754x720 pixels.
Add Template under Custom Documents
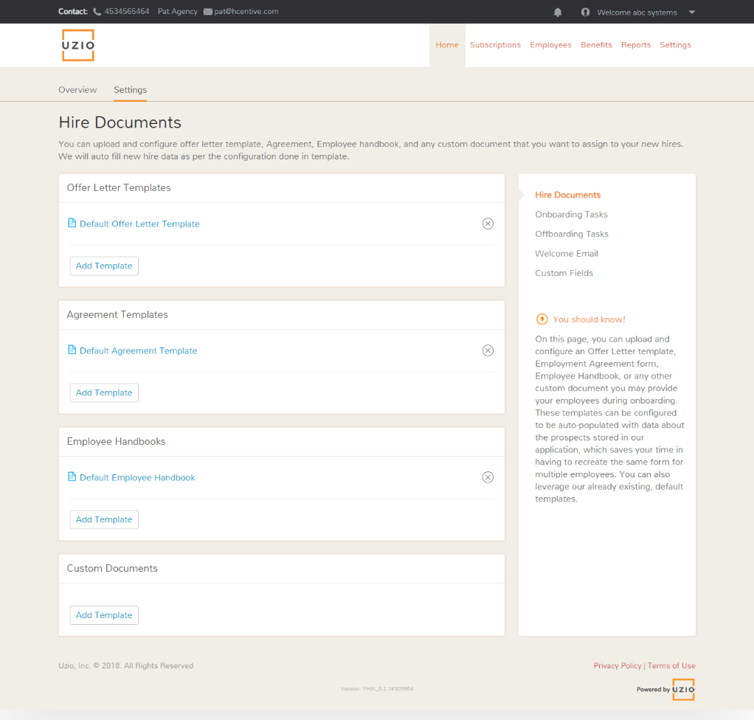point(104,615)
